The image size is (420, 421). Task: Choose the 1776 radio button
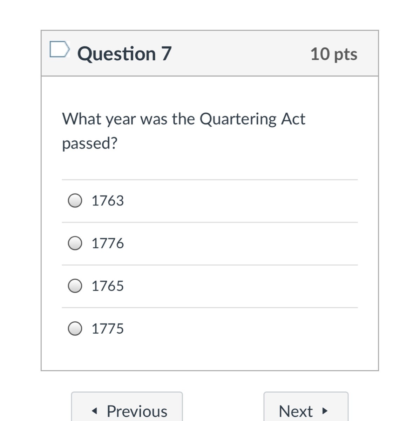(x=75, y=243)
